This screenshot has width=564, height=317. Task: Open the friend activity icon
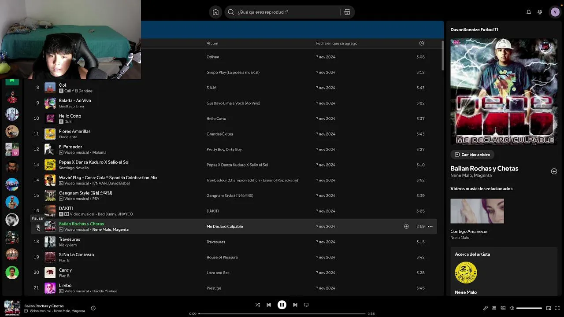coord(540,12)
